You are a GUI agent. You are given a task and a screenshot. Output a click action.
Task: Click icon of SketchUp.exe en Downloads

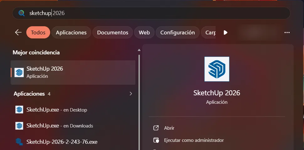(x=19, y=126)
